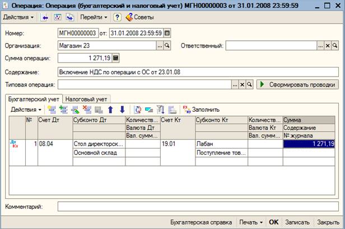This screenshot has width=345, height=229.
Task: Click the help question mark icon
Action: coord(118,17)
